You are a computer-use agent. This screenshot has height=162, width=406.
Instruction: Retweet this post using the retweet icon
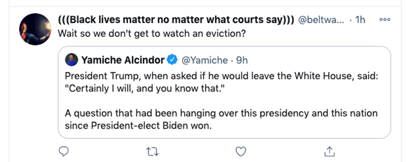coord(152,152)
